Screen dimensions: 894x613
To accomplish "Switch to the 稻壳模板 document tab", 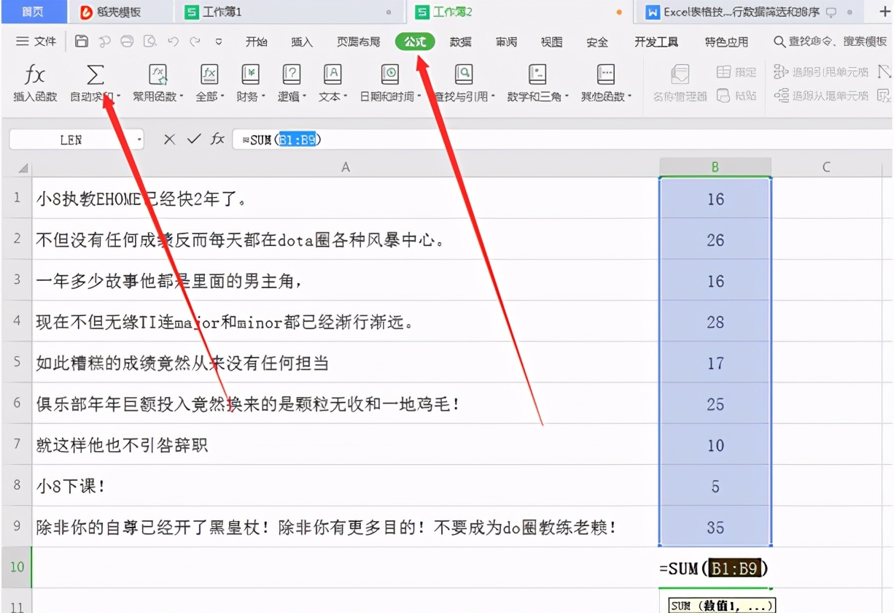I will click(x=120, y=12).
